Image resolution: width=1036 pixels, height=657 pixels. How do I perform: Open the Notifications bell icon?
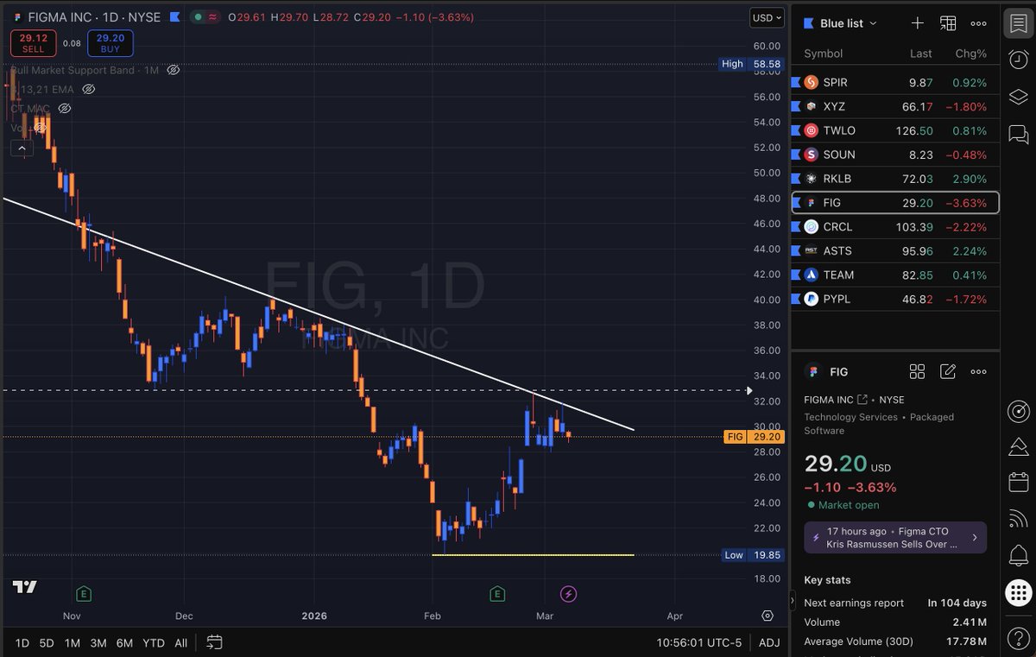[1018, 555]
